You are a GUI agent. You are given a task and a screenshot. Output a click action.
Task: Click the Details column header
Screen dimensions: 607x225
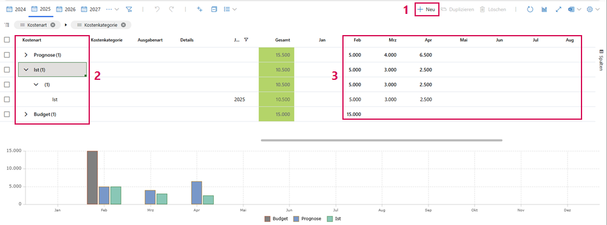186,39
